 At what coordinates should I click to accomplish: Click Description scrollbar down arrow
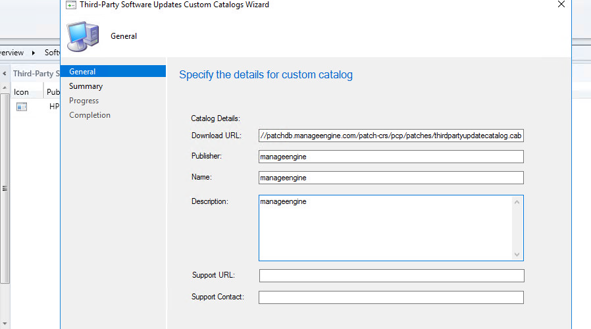(x=517, y=255)
